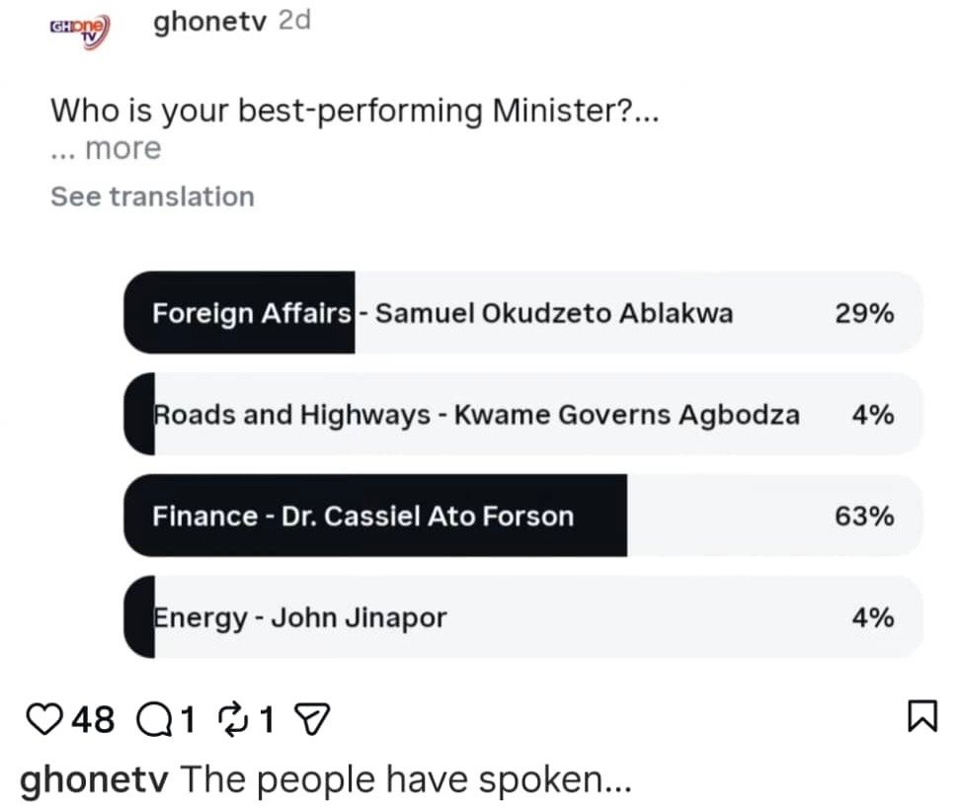Share the post with the send icon

313,720
